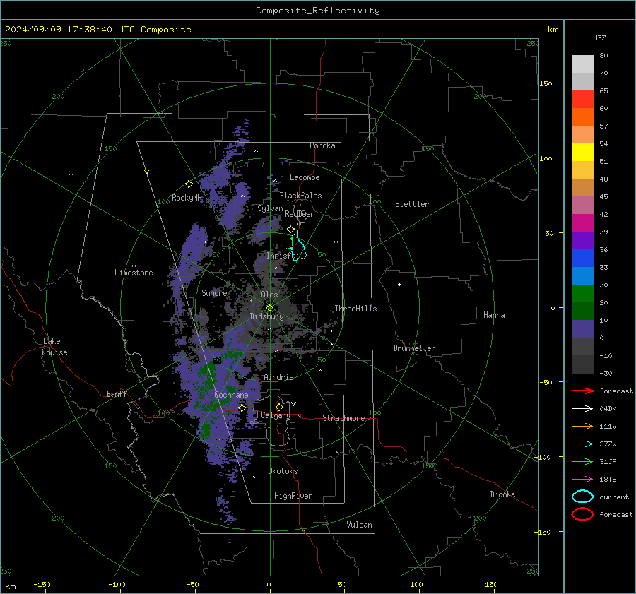Screen dimensions: 636x594
Task: Click the Lacombe city label
Action: pos(305,177)
